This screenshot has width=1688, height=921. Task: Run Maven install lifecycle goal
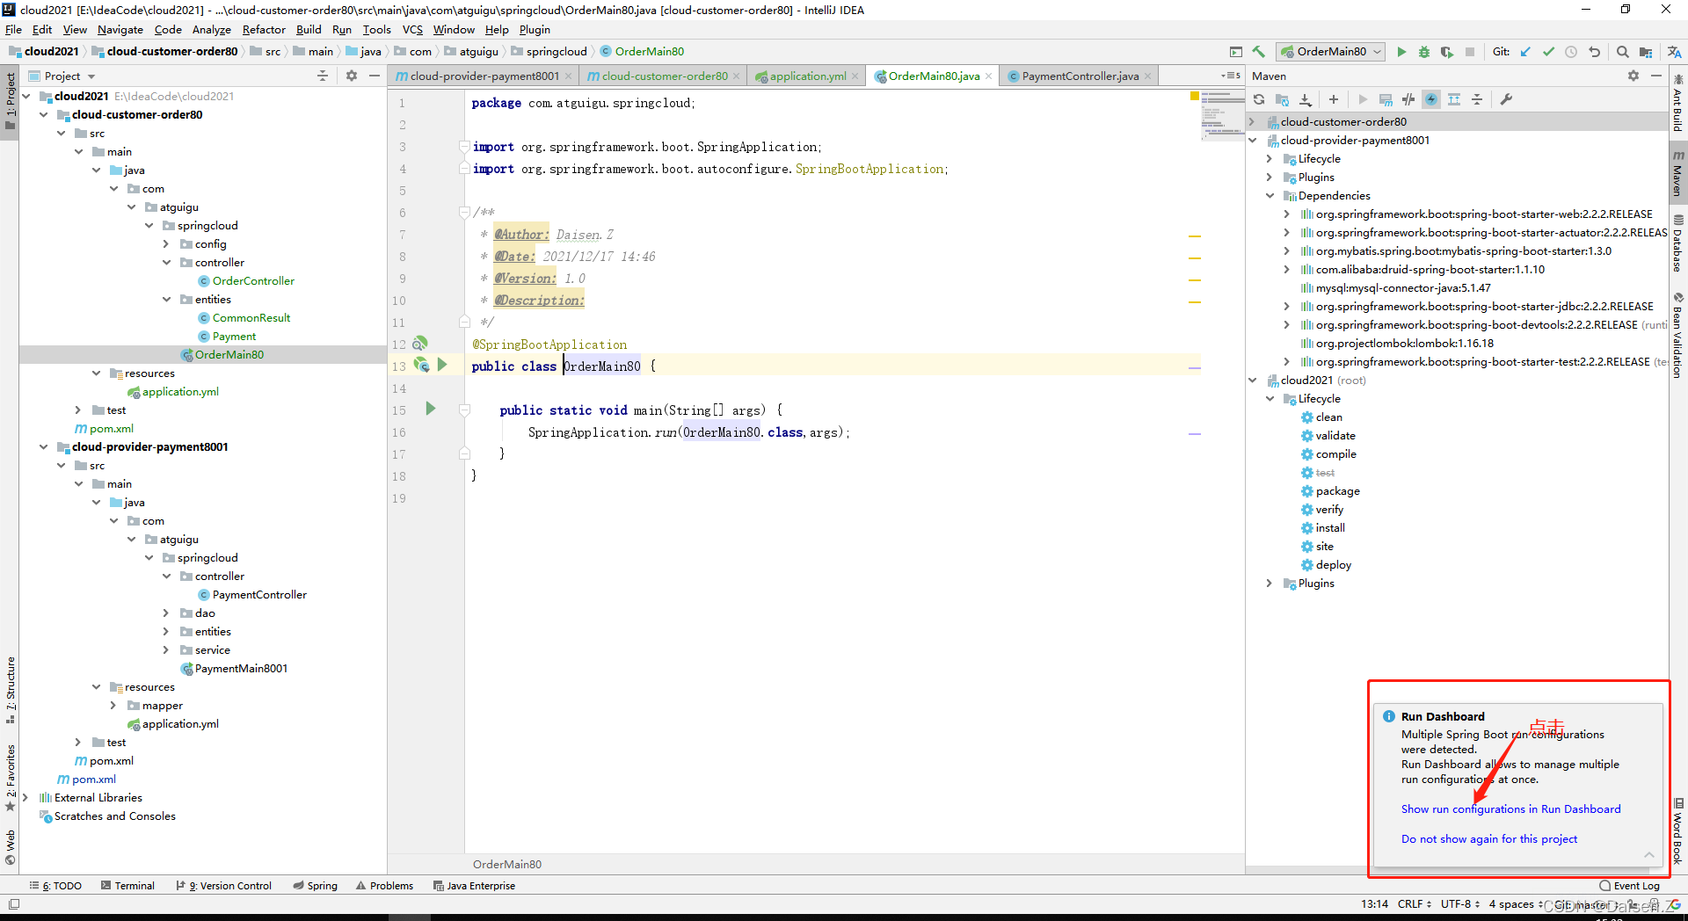click(1329, 527)
